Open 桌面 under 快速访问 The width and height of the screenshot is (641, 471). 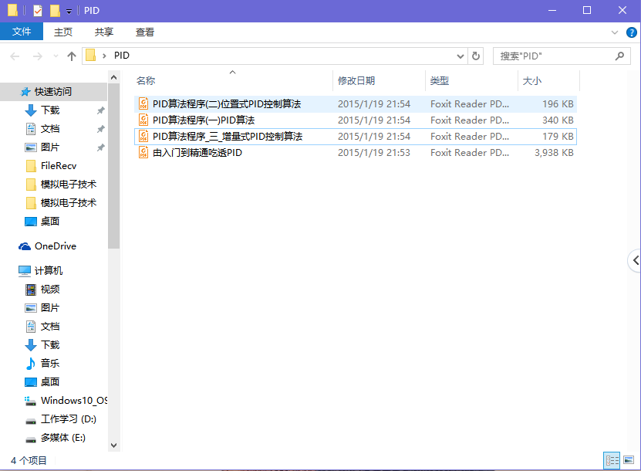[50, 222]
